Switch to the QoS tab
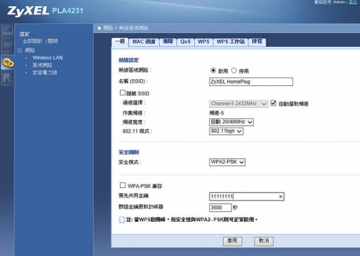 click(185, 42)
